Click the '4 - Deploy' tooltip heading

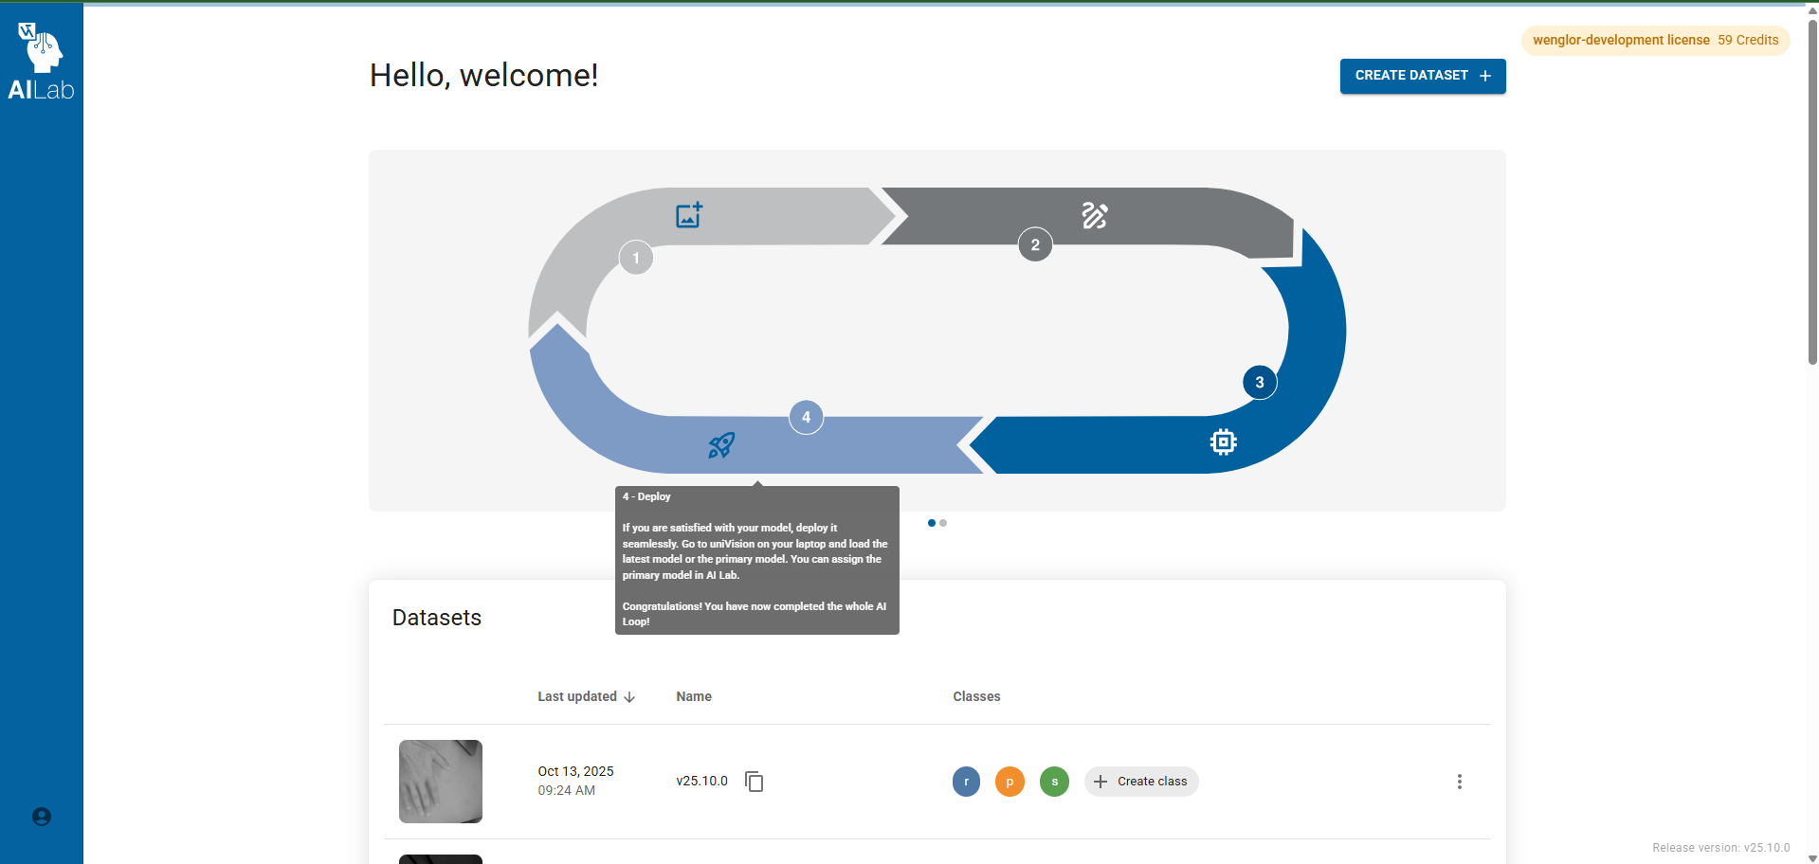point(646,496)
